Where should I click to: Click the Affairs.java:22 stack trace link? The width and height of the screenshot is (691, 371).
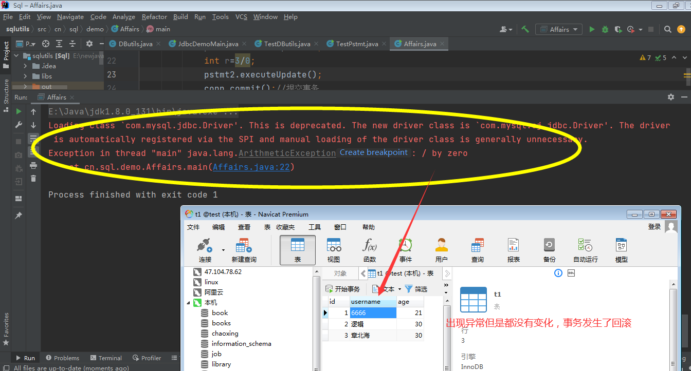tap(251, 167)
